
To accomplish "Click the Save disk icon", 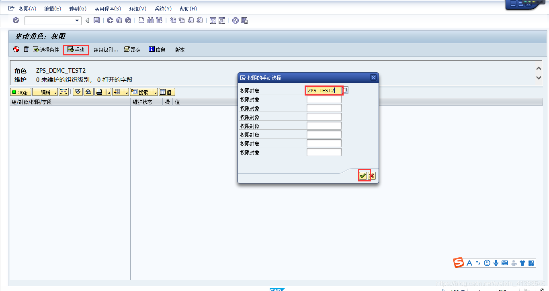I will click(x=96, y=20).
